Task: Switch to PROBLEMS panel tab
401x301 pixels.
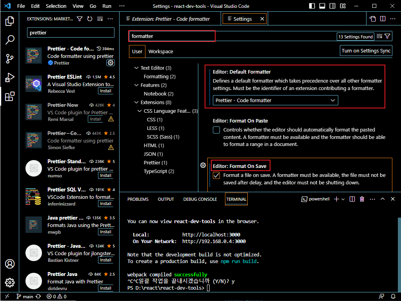Action: (x=138, y=199)
